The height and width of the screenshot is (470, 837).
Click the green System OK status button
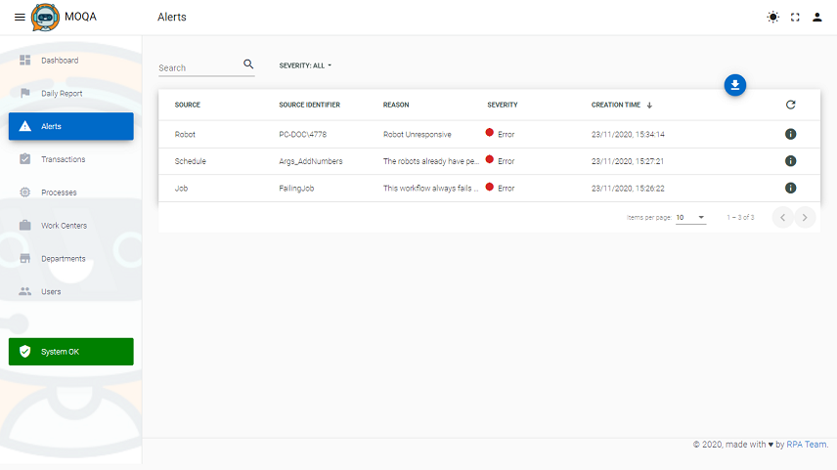pyautogui.click(x=71, y=352)
